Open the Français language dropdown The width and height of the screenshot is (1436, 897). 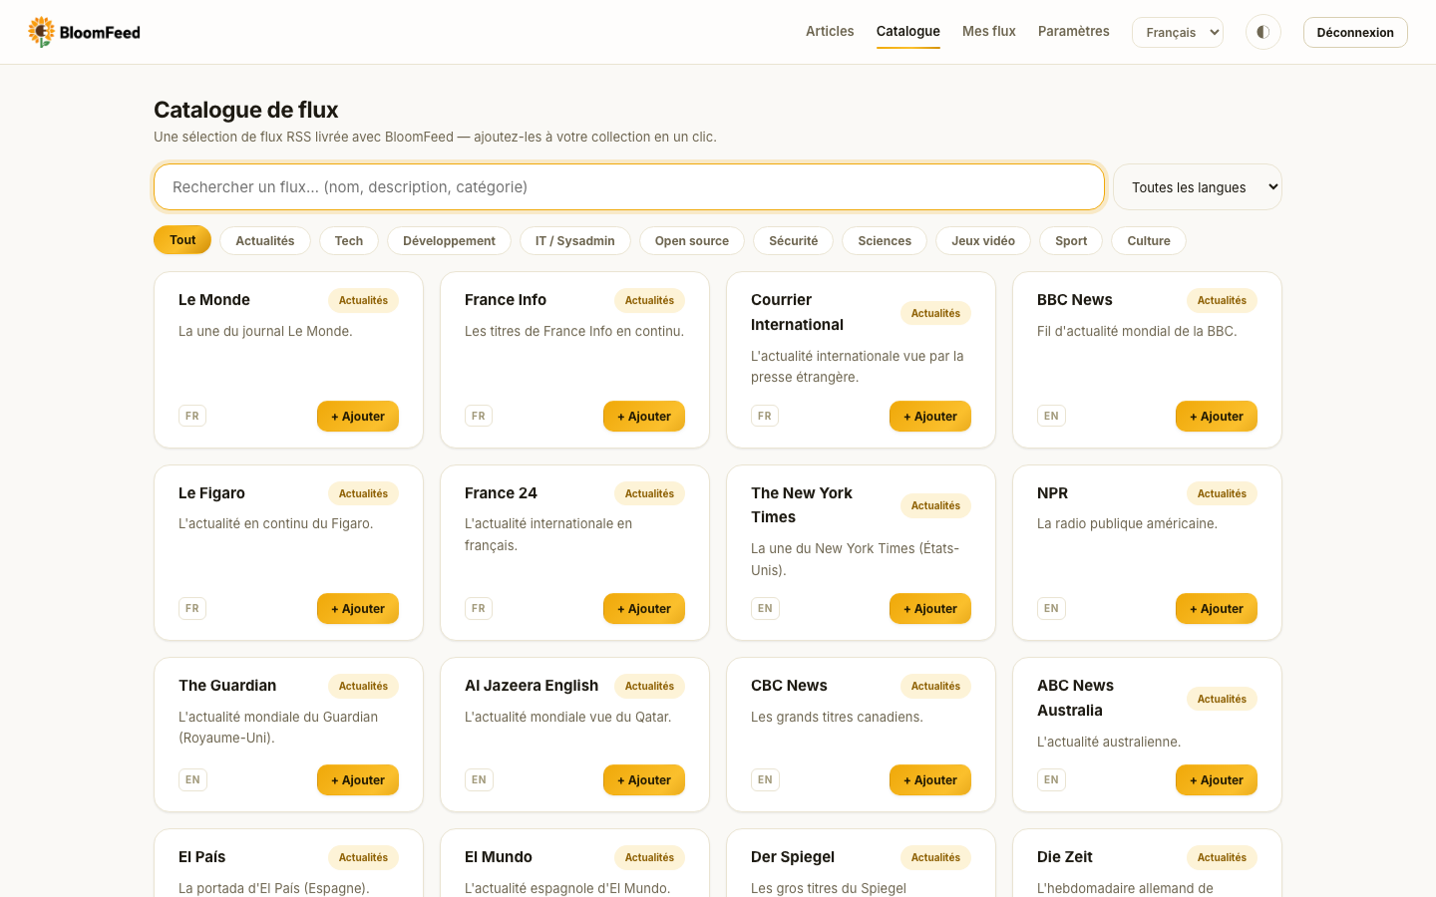point(1178,32)
